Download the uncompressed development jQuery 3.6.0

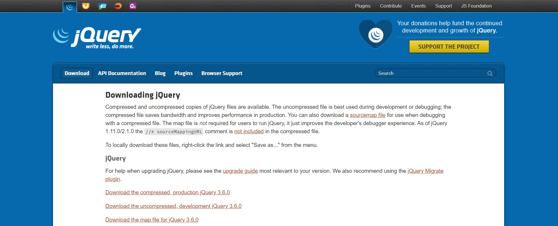click(173, 206)
